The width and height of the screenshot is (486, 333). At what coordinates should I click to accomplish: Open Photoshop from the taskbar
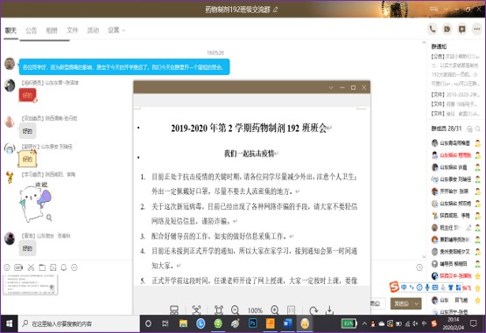(252, 323)
